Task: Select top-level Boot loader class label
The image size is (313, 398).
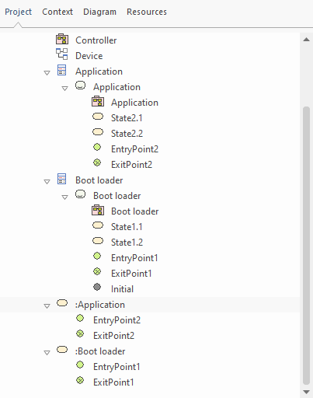Action: pos(99,180)
